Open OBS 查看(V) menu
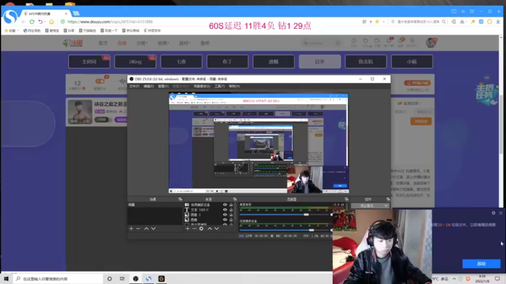 163,86
